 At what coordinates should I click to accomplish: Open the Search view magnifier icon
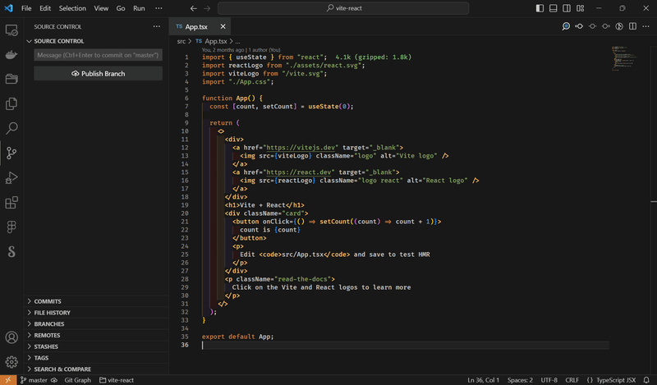tap(11, 128)
